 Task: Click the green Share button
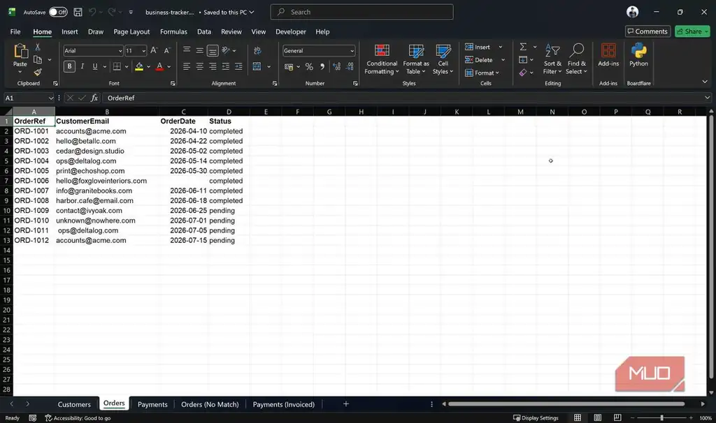pos(692,31)
